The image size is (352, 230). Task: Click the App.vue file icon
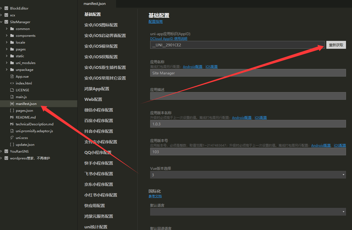pos(12,77)
